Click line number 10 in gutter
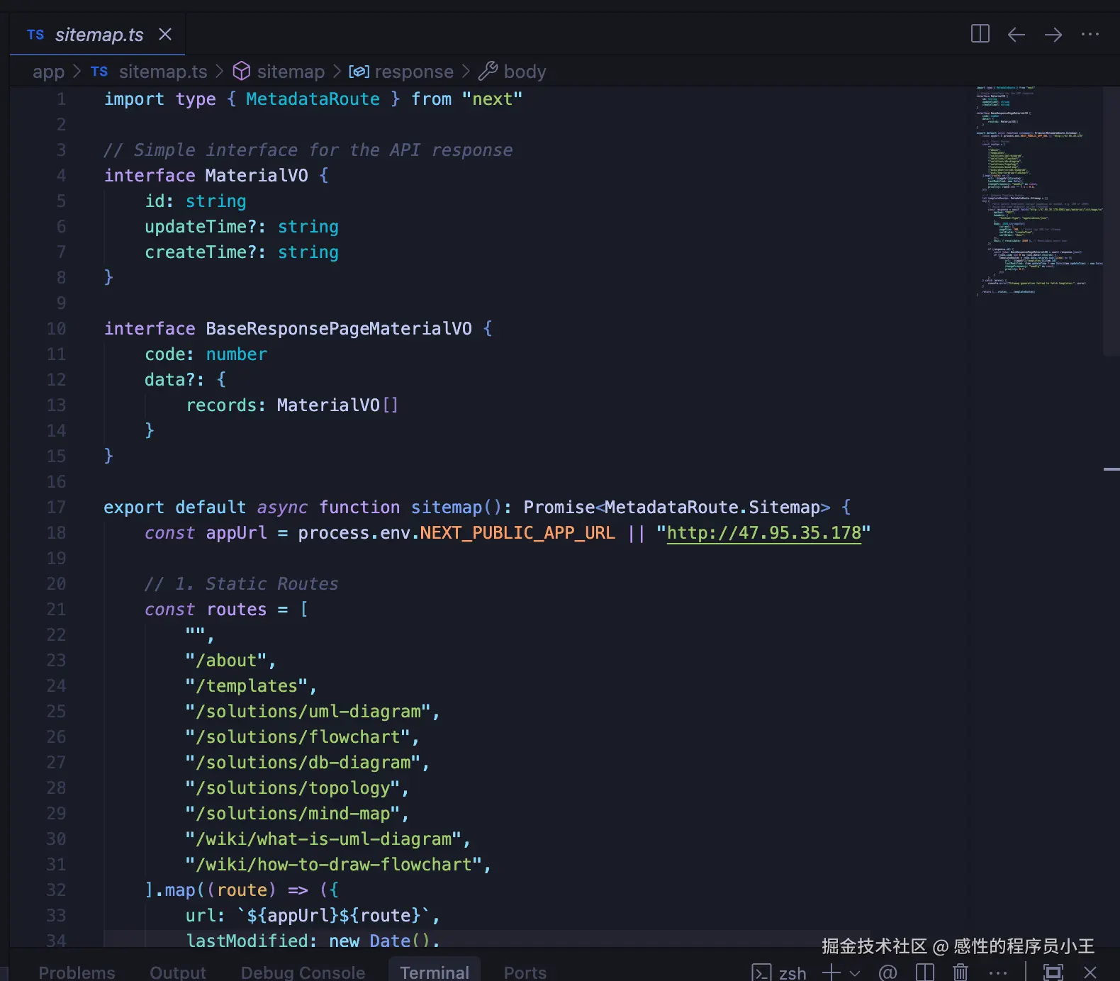Screen dimensions: 1120x981 coord(56,329)
